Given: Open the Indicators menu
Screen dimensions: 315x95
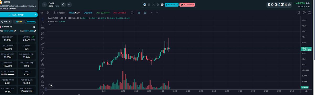Looking at the screenshot, I should (x=59, y=13).
